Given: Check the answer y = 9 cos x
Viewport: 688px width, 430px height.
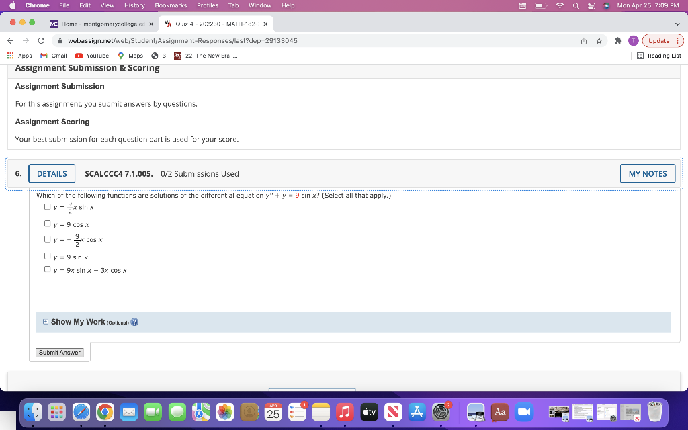Looking at the screenshot, I should (48, 224).
